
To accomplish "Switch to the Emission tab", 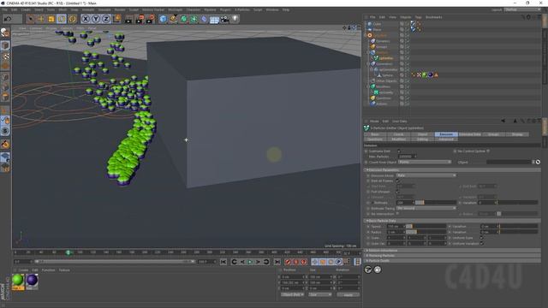I will 446,134.
